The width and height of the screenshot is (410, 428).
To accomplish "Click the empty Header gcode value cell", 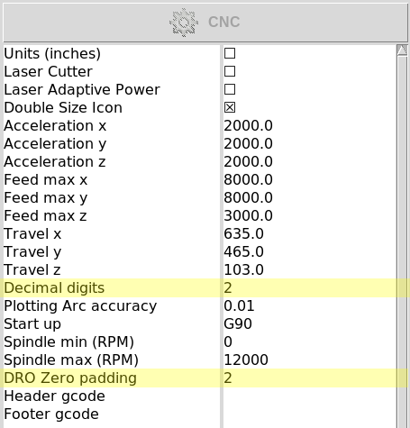I will point(309,396).
